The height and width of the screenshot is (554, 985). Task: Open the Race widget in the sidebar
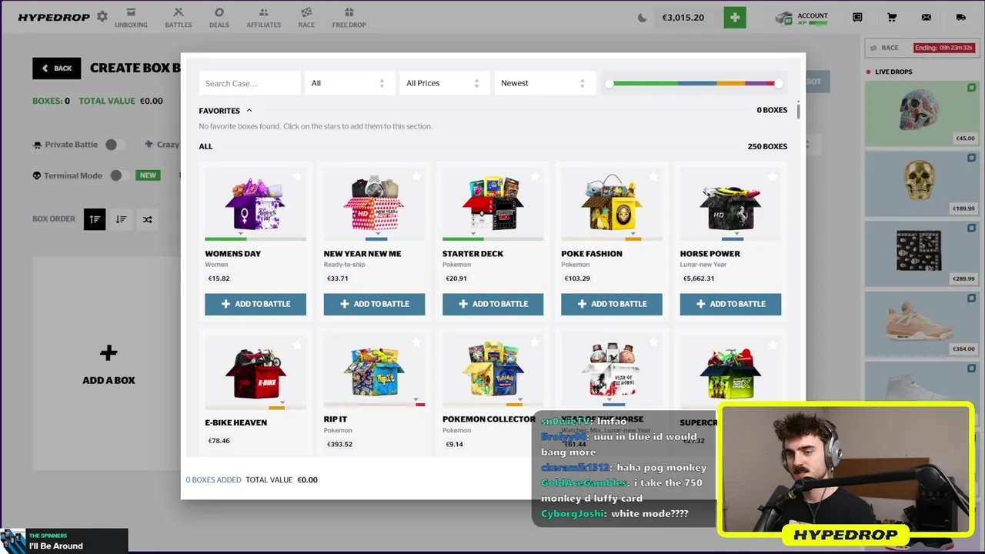click(x=922, y=48)
